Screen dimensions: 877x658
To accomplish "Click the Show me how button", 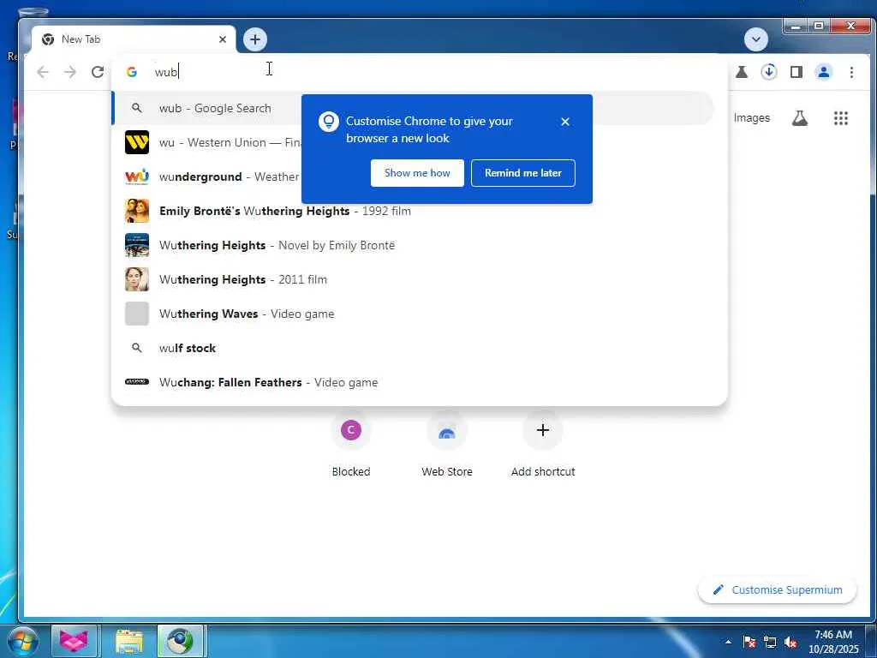I will [417, 173].
